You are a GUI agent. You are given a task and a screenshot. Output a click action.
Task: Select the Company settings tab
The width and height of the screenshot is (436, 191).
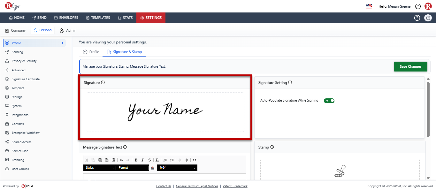click(15, 30)
